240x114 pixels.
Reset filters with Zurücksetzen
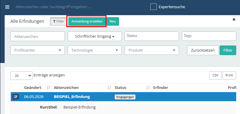[203, 50]
